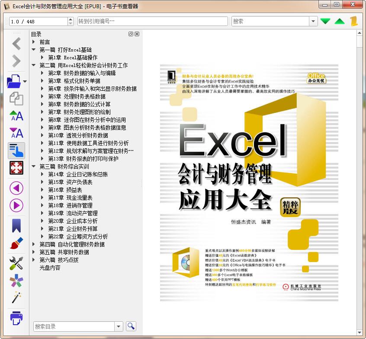Viewport: 366px width, 339px height.
Task: Collapse 第一篇 打好Excel基础
Action: click(x=34, y=49)
